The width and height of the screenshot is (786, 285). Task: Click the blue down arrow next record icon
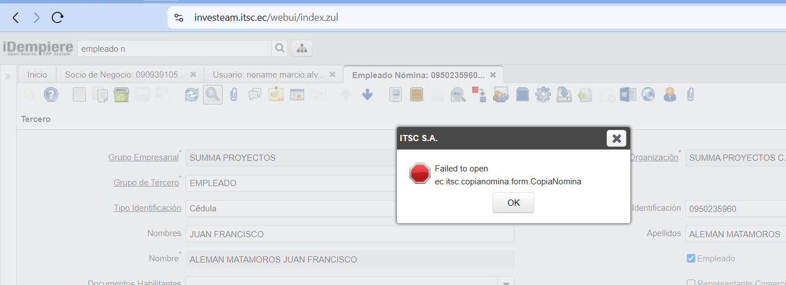(x=368, y=95)
